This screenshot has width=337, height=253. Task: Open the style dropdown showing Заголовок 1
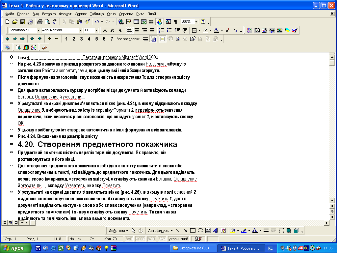pos(38,30)
